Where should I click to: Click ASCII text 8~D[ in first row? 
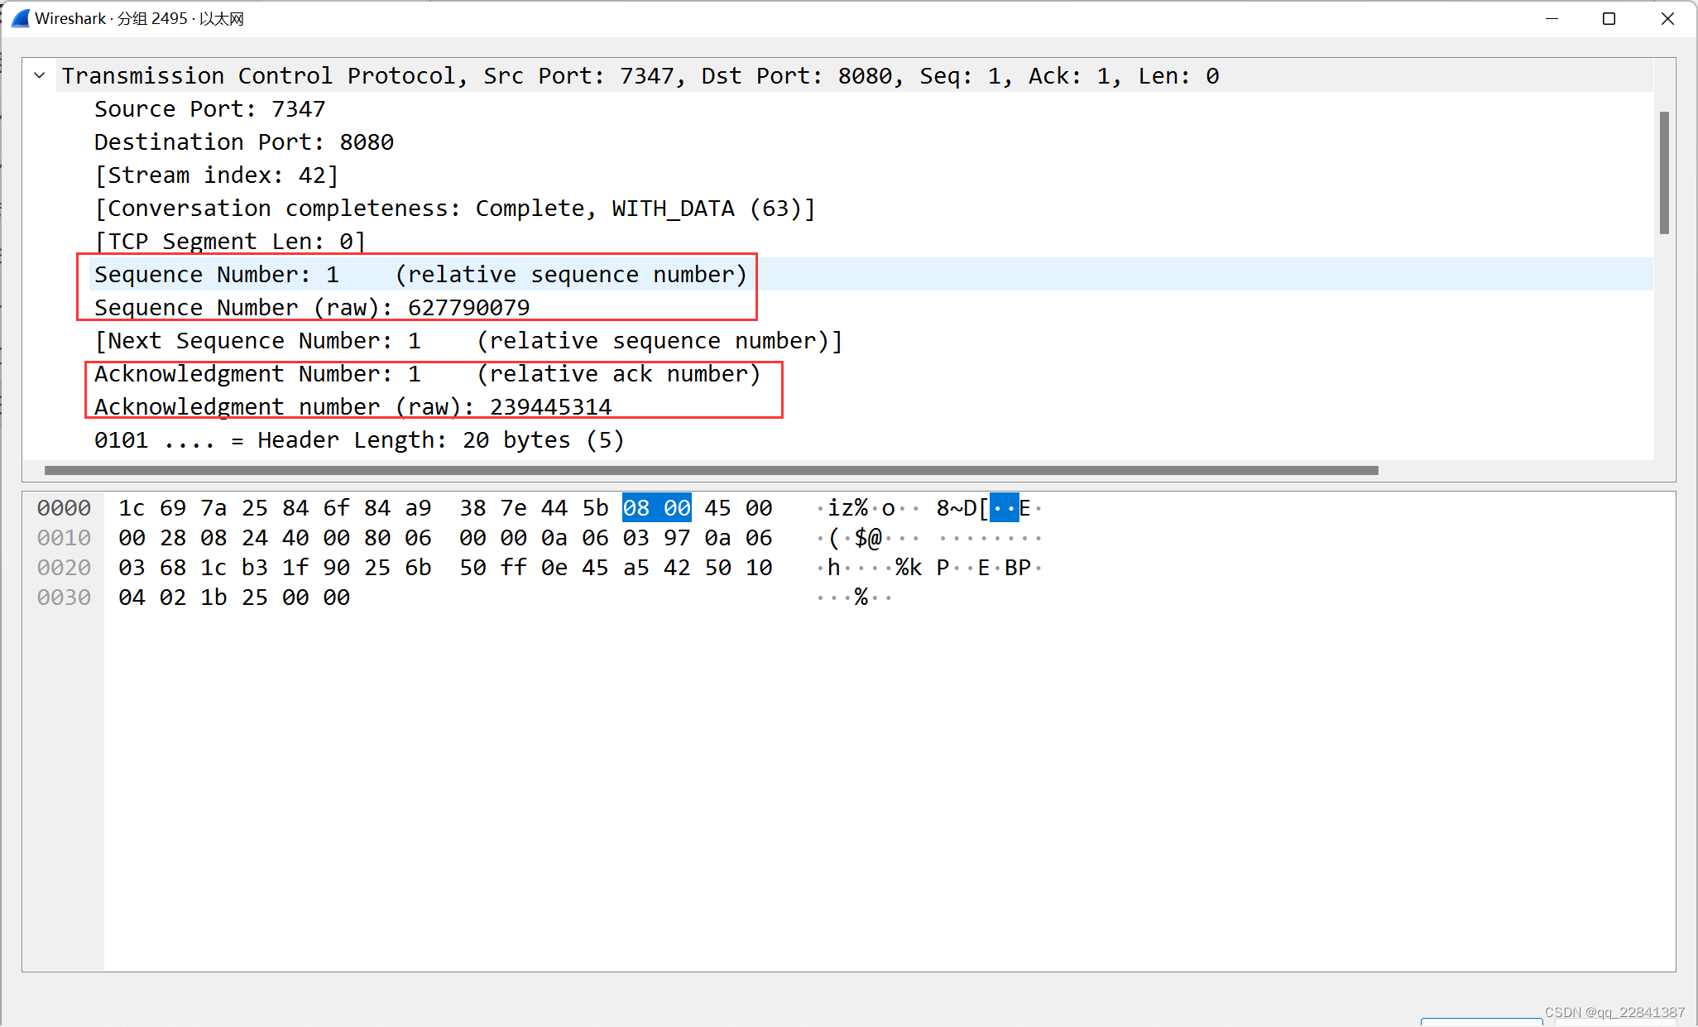click(962, 507)
